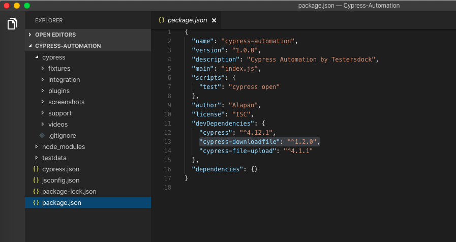Expand the fixtures folder arrow
This screenshot has width=456, height=242.
tap(43, 68)
